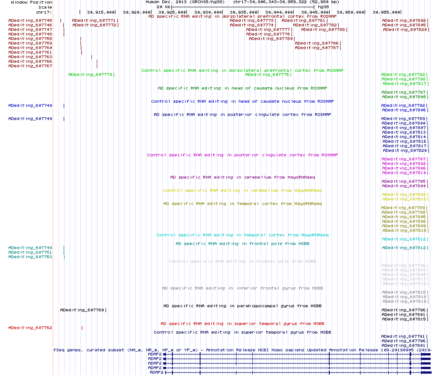432x375 pixels.
Task: Open AD inferior frontal gyrus track title
Action: click(x=242, y=288)
